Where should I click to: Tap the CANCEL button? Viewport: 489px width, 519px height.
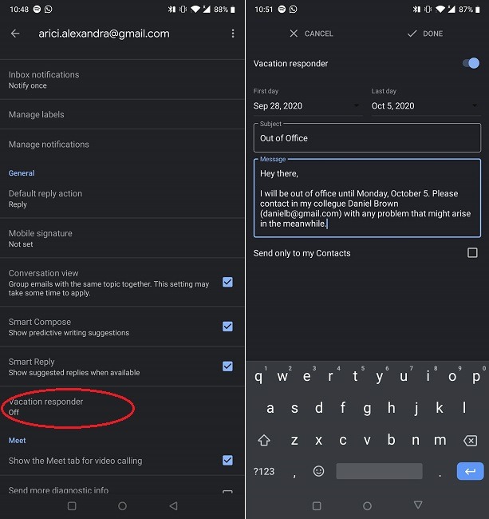[311, 34]
